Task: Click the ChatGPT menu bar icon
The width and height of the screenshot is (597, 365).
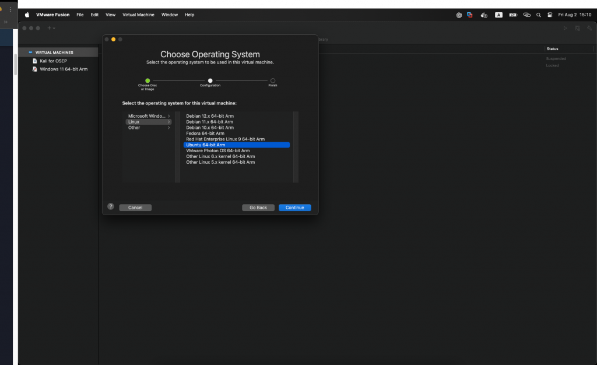Action: 459,15
